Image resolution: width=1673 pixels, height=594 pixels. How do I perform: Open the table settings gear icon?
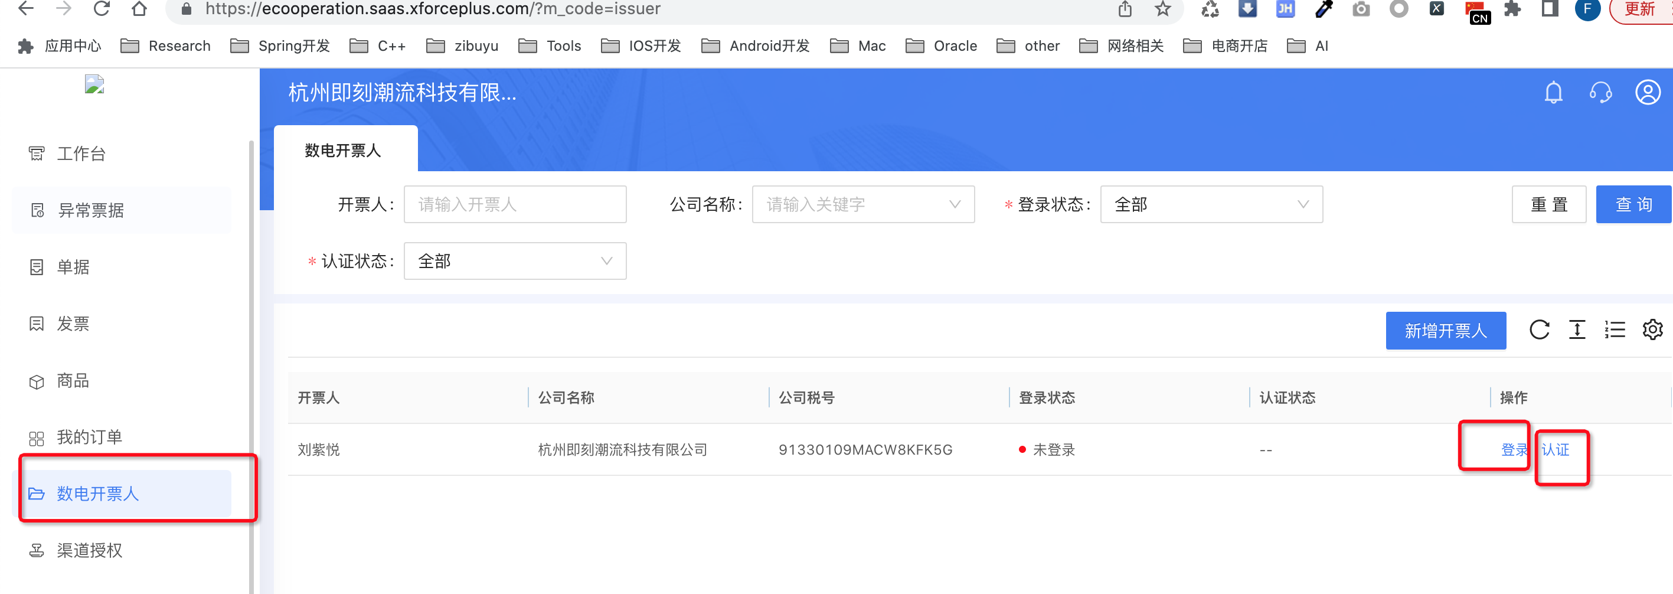pos(1652,330)
